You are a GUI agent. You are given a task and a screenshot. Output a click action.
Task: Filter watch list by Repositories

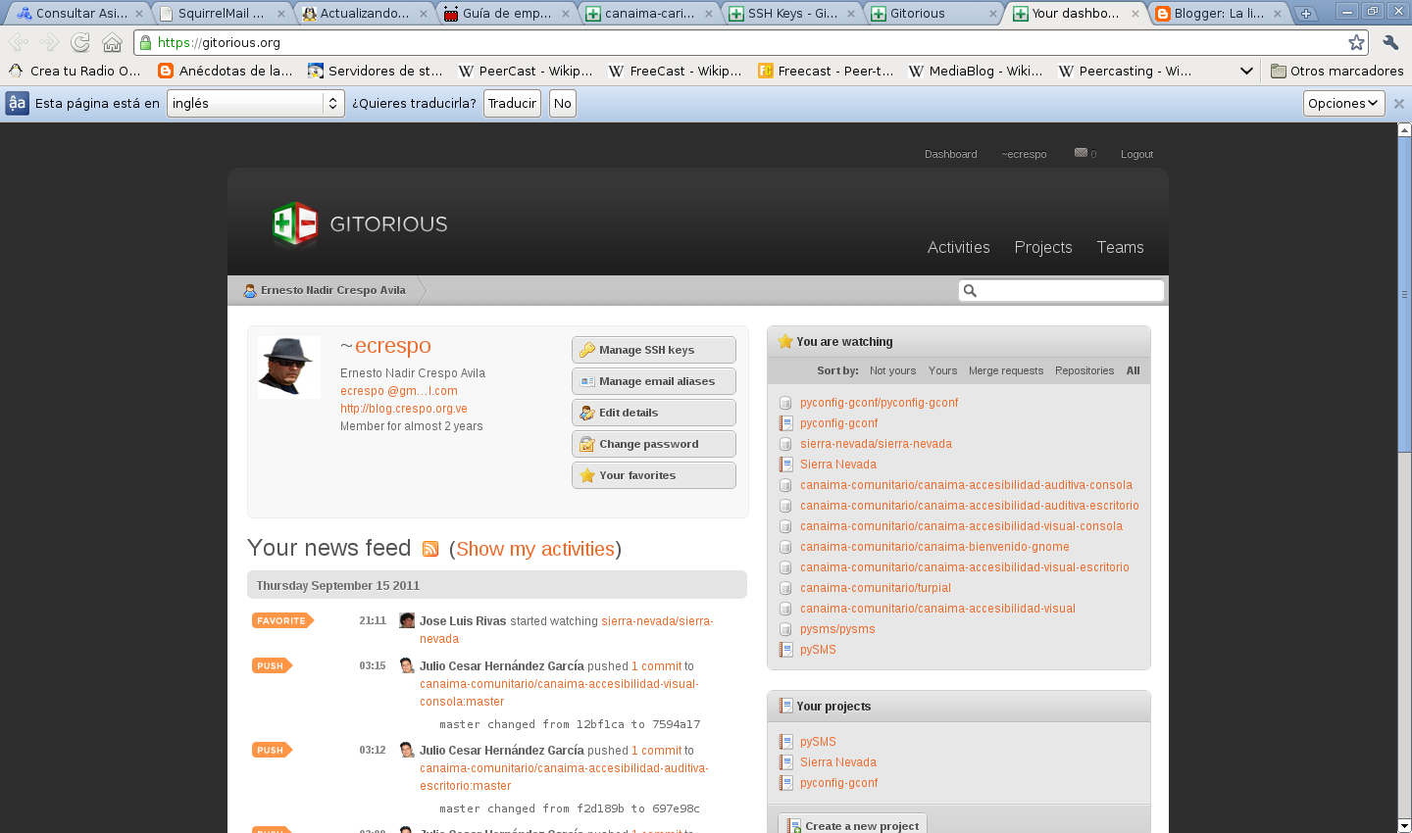click(x=1084, y=370)
